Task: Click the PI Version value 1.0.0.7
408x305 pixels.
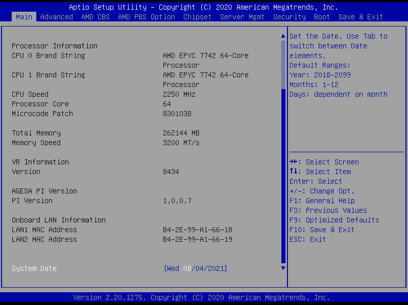Action: click(x=177, y=201)
